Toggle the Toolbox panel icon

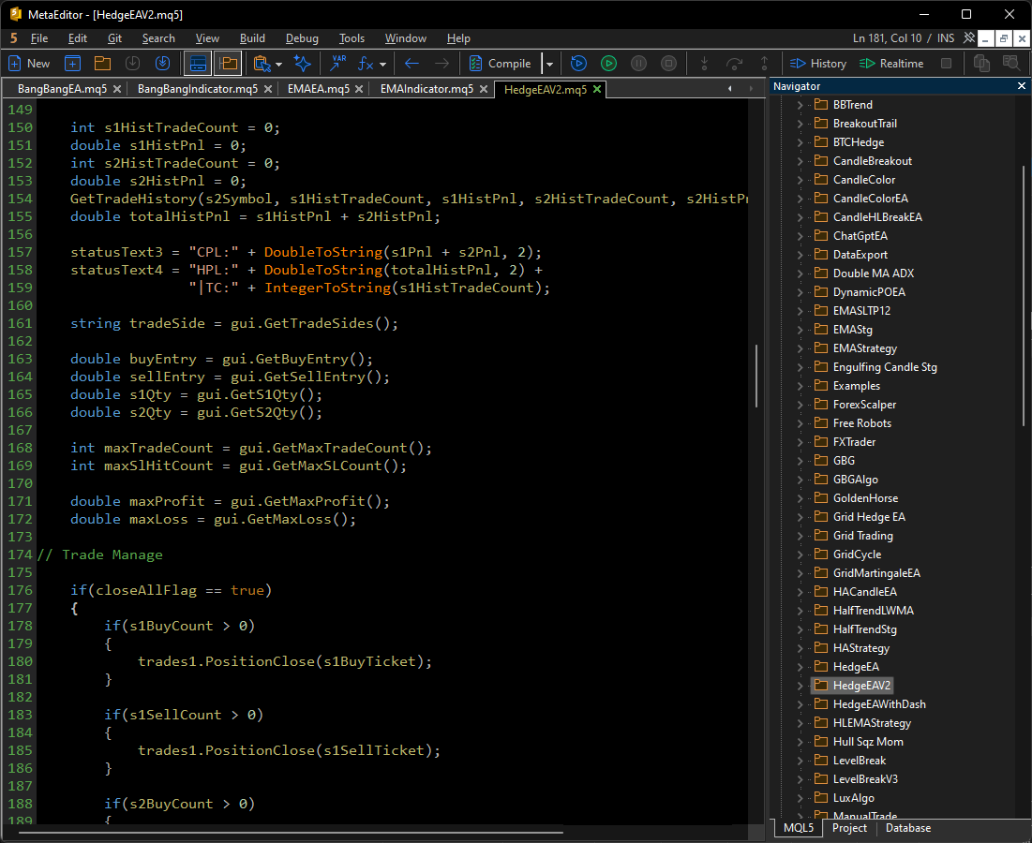pos(198,64)
